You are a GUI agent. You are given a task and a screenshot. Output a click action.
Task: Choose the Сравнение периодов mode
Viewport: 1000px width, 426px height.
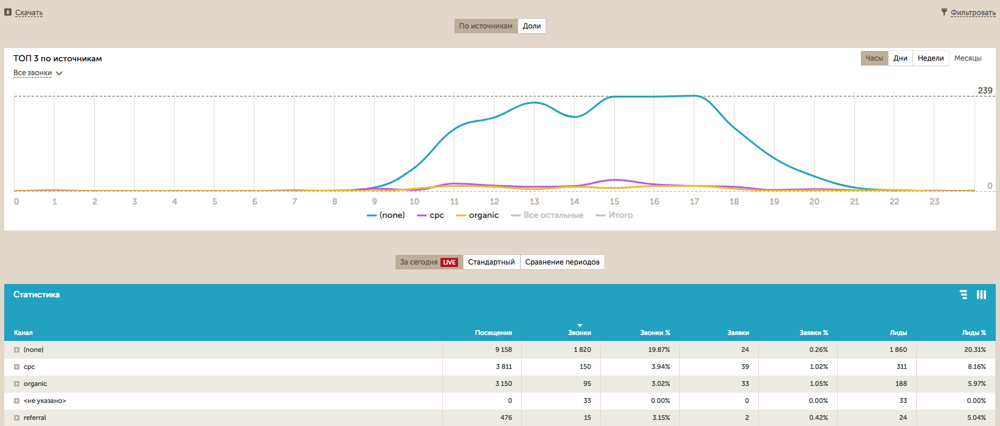pyautogui.click(x=562, y=262)
